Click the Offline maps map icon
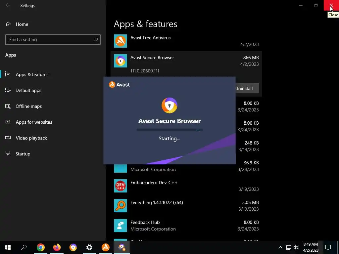Screen dimensions: 339x254 pos(8,106)
